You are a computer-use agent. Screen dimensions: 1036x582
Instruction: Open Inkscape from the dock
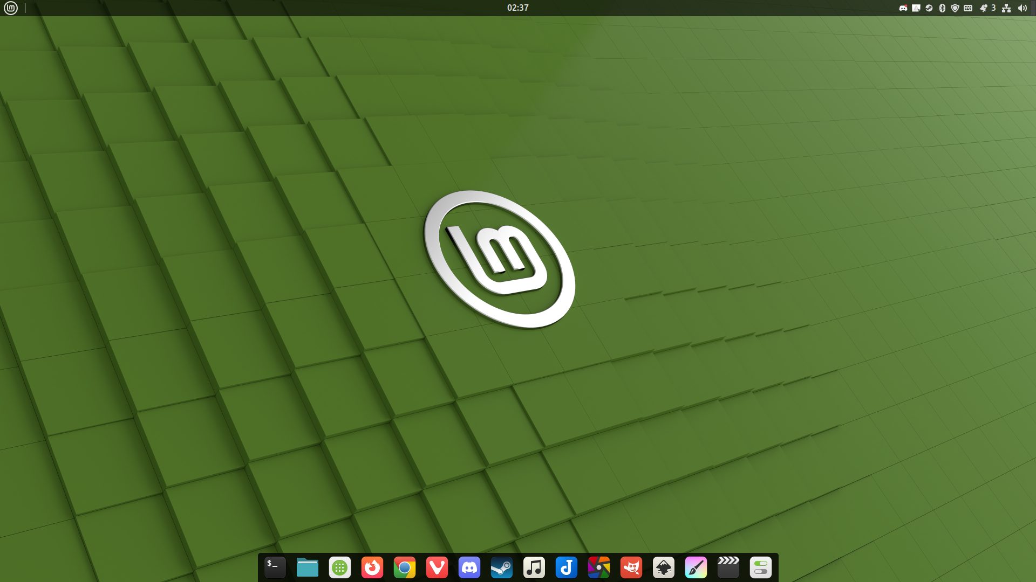point(663,567)
